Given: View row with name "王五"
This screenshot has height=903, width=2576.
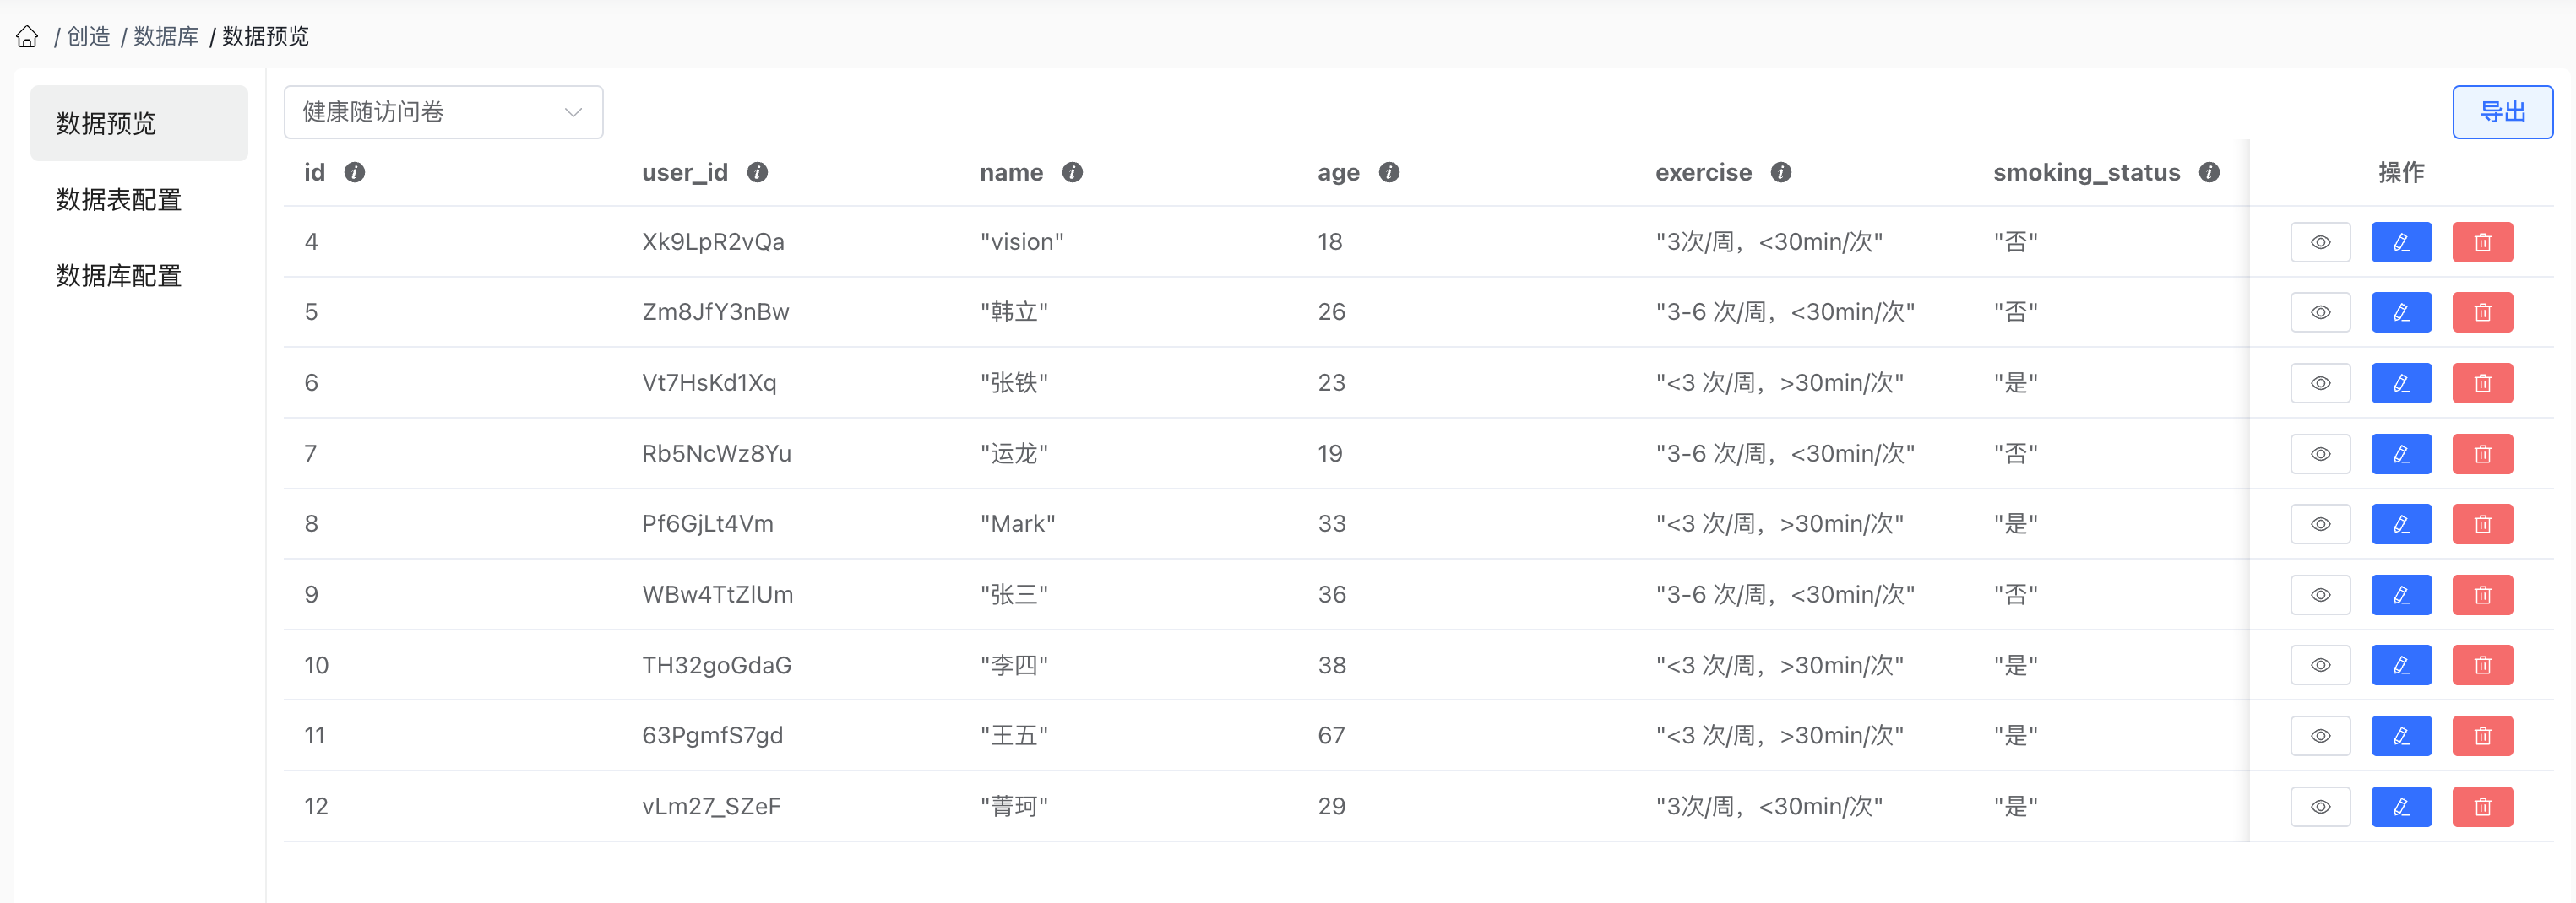Looking at the screenshot, I should 2321,736.
